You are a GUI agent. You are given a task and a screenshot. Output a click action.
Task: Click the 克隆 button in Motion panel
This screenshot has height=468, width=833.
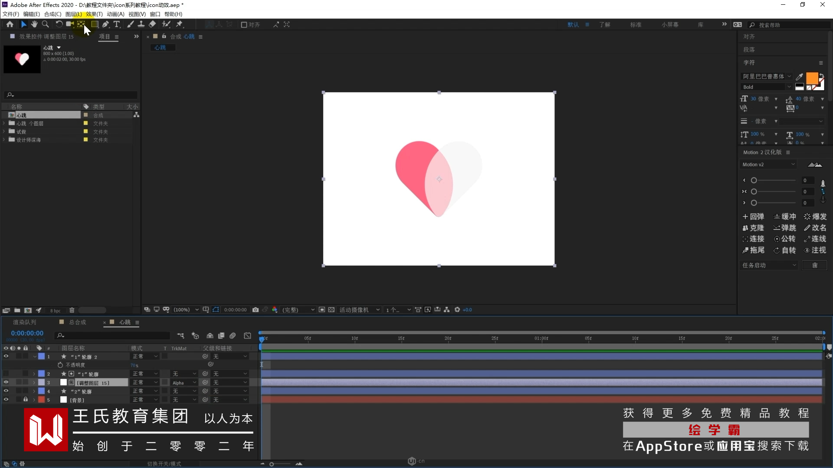(753, 228)
